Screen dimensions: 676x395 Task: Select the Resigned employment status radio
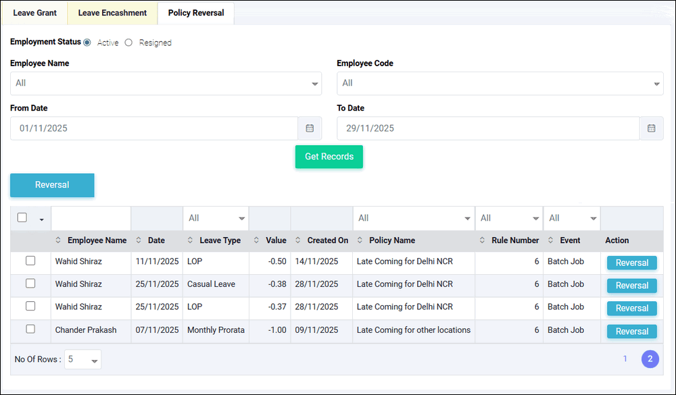click(128, 43)
